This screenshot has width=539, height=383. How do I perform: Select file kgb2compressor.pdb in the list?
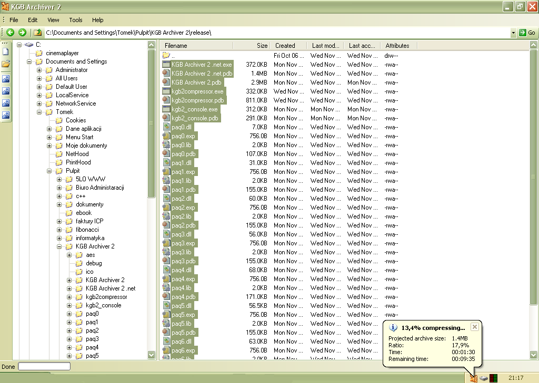[198, 100]
